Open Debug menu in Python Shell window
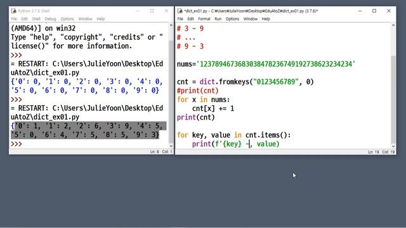This screenshot has width=406, height=228. [x=50, y=19]
